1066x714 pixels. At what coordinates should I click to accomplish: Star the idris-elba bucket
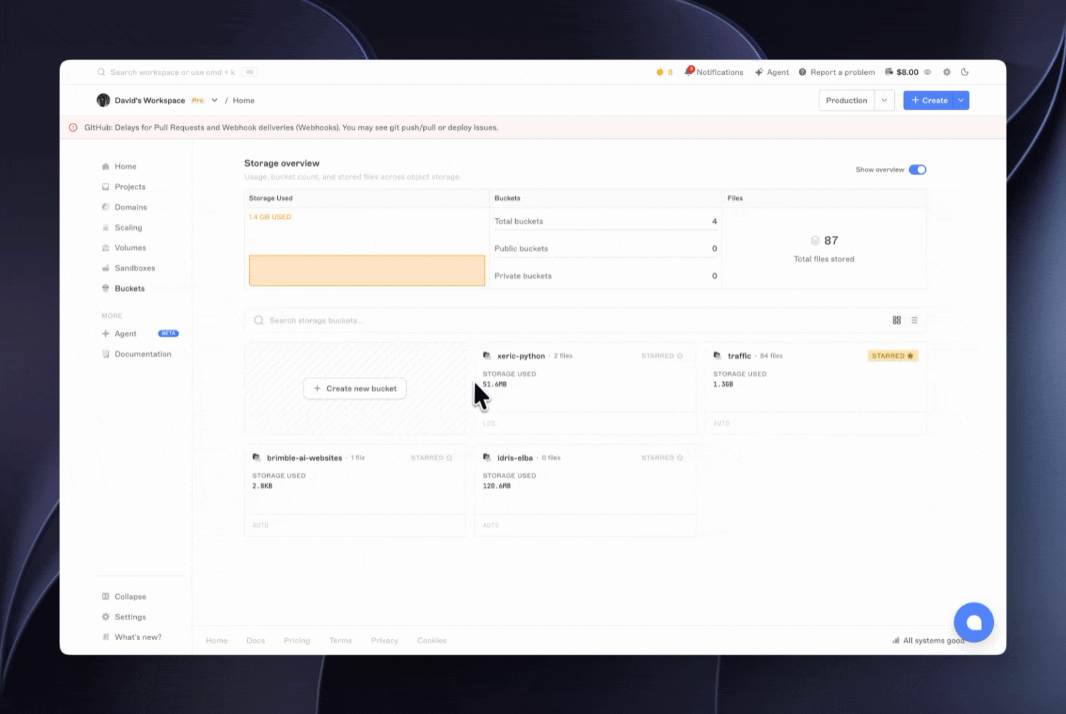click(662, 457)
